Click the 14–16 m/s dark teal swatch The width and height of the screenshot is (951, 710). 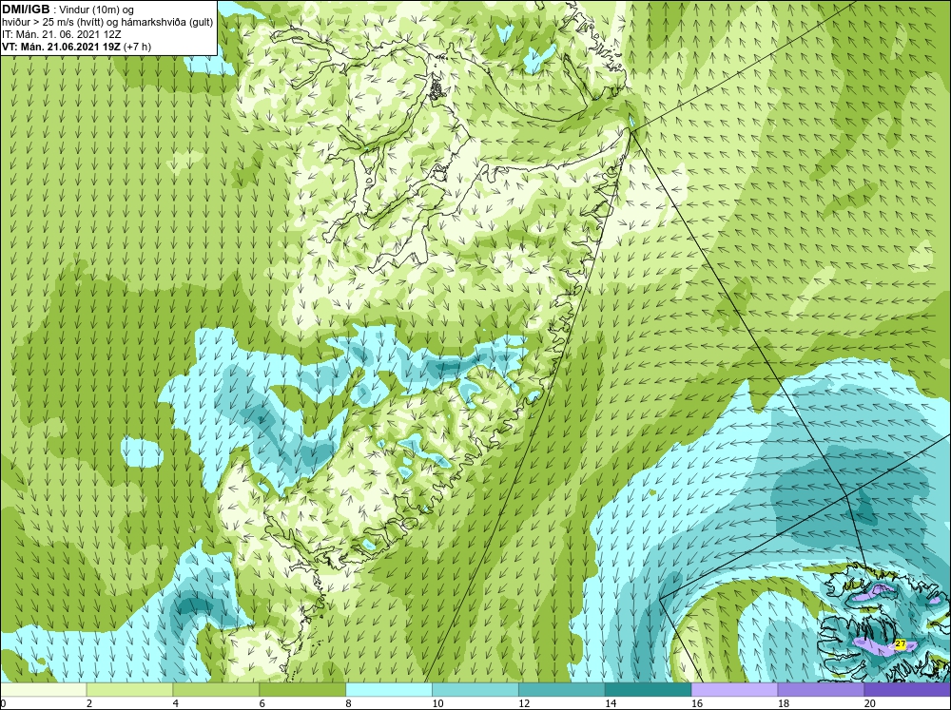[648, 689]
